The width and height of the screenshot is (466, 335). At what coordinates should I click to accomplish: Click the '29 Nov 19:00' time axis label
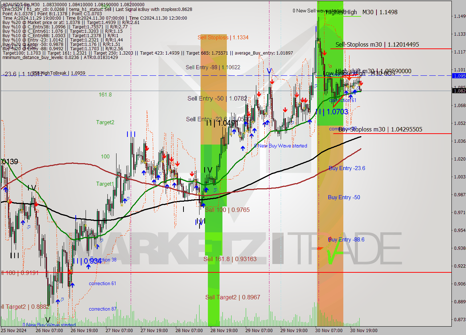(x=294, y=331)
